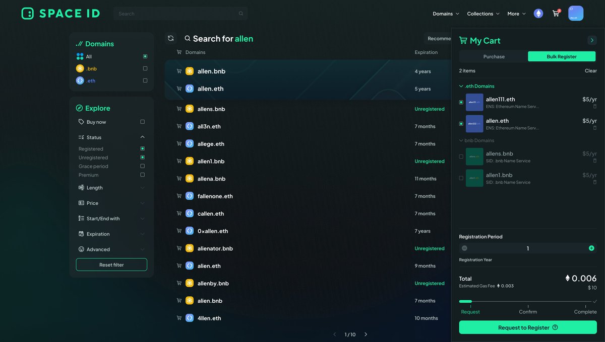Clear all items from the cart
The image size is (605, 342).
(x=590, y=70)
